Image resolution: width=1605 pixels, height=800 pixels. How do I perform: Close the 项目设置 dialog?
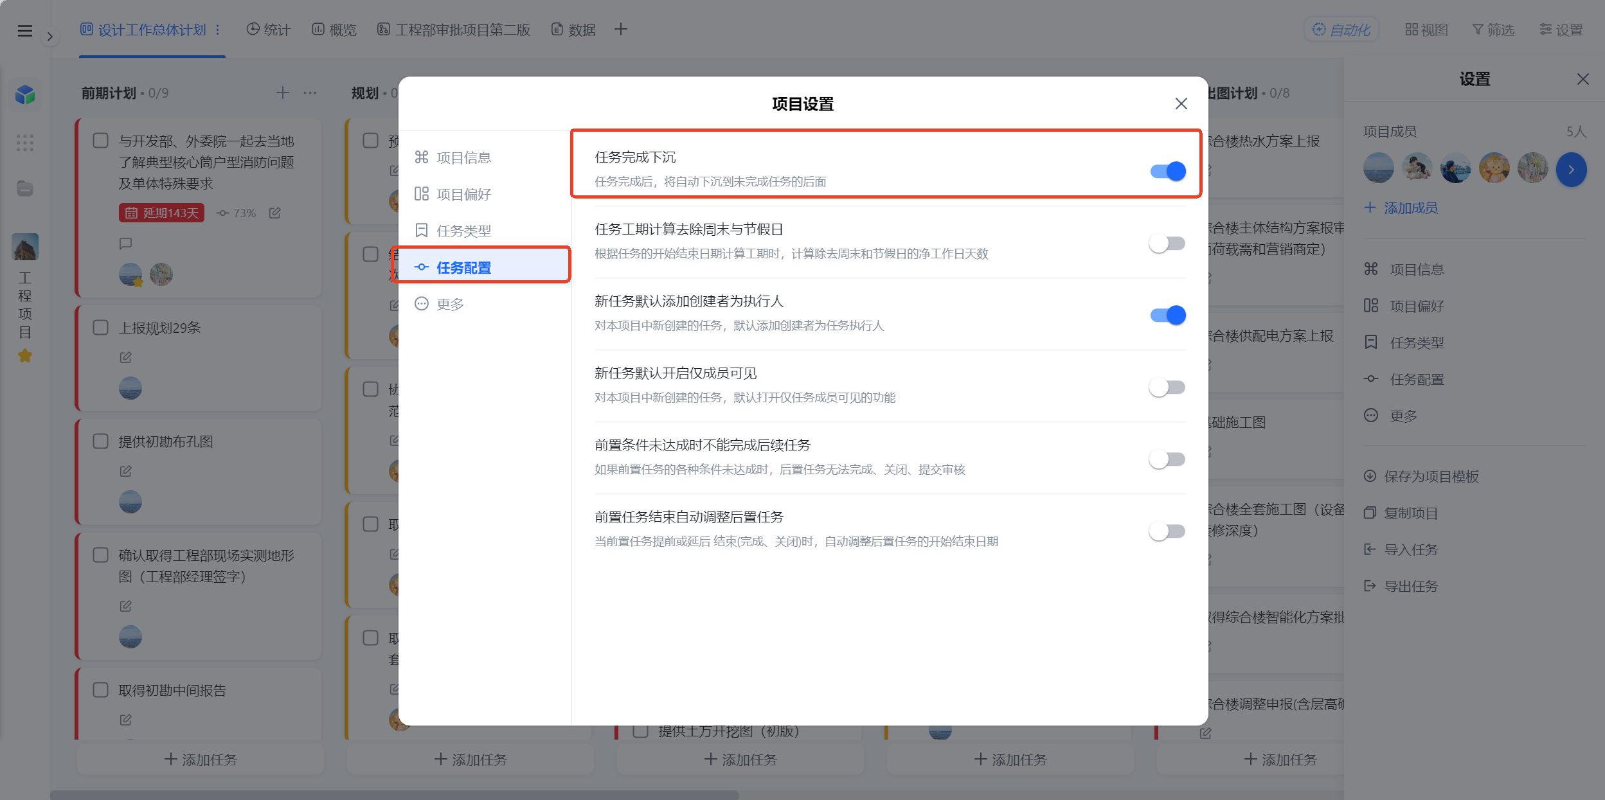coord(1181,103)
